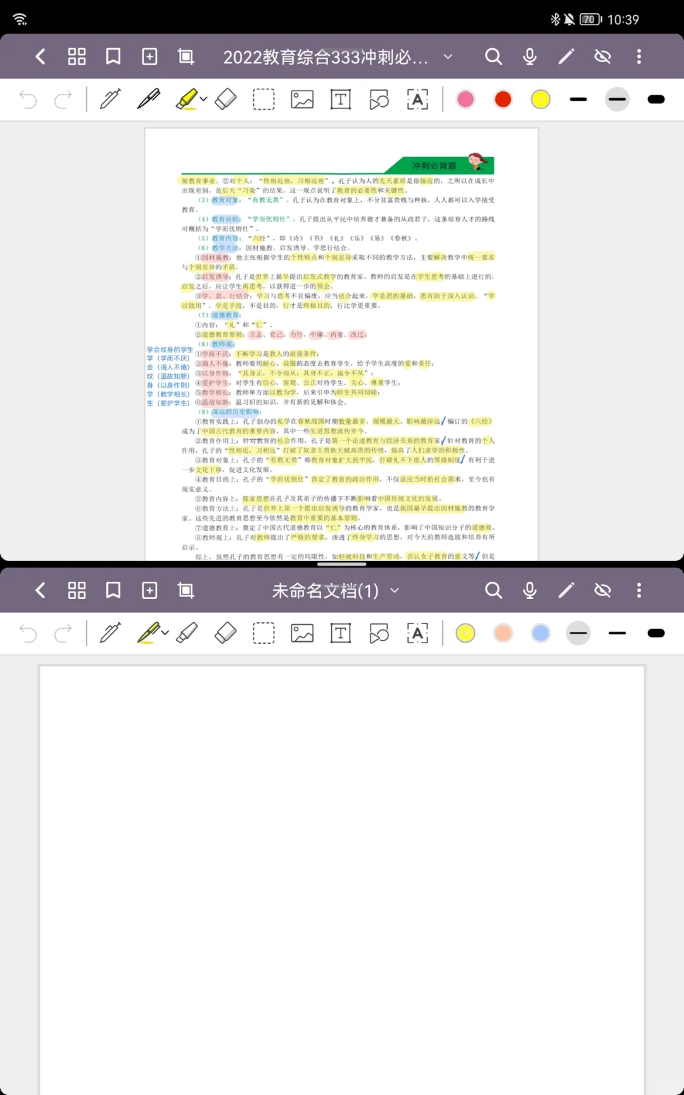The width and height of the screenshot is (684, 1095).
Task: Insert image in bottom toolbar
Action: pos(302,633)
